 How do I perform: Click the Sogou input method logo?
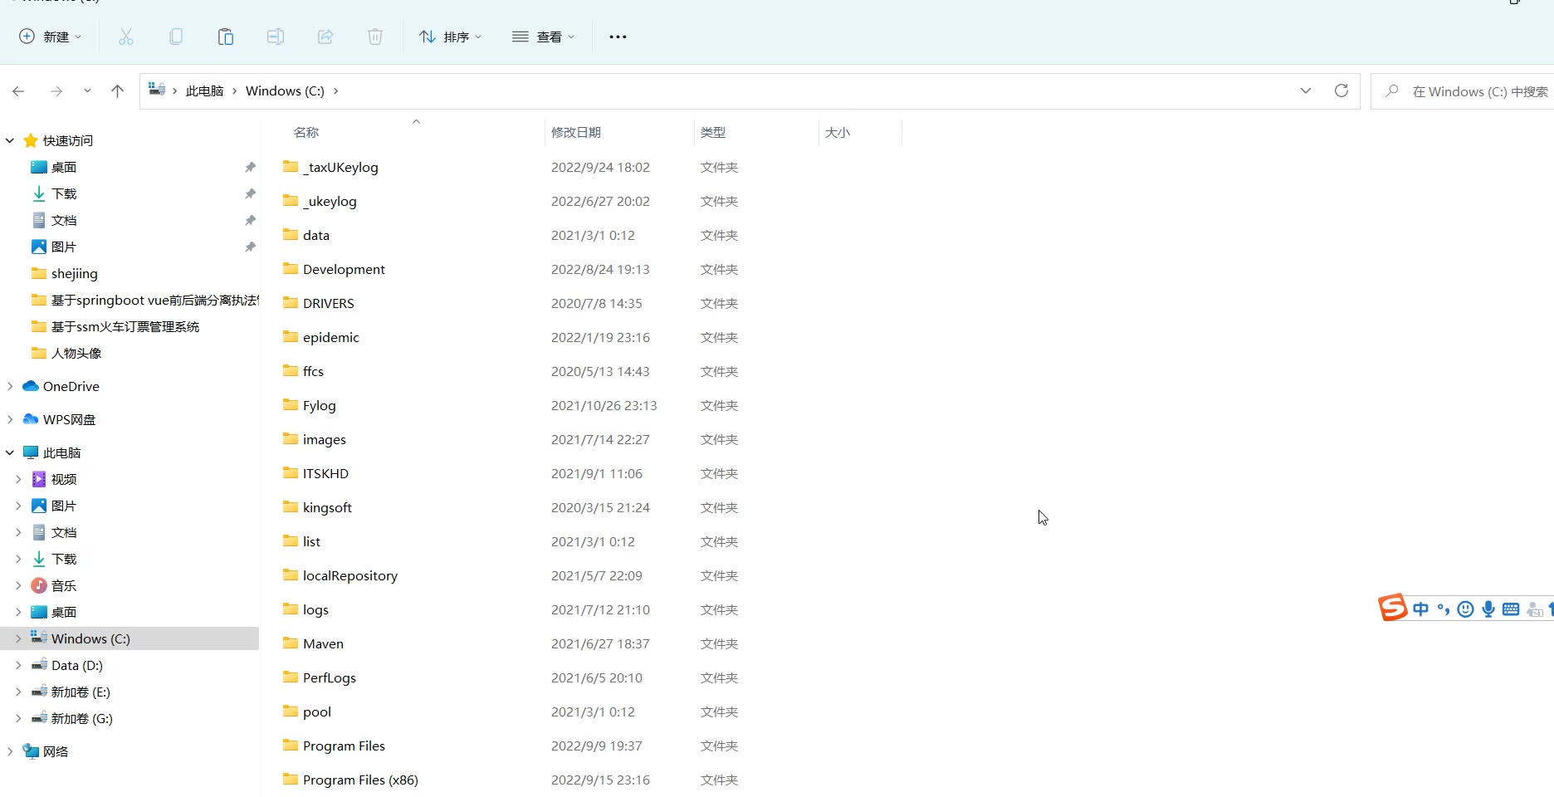tap(1392, 608)
